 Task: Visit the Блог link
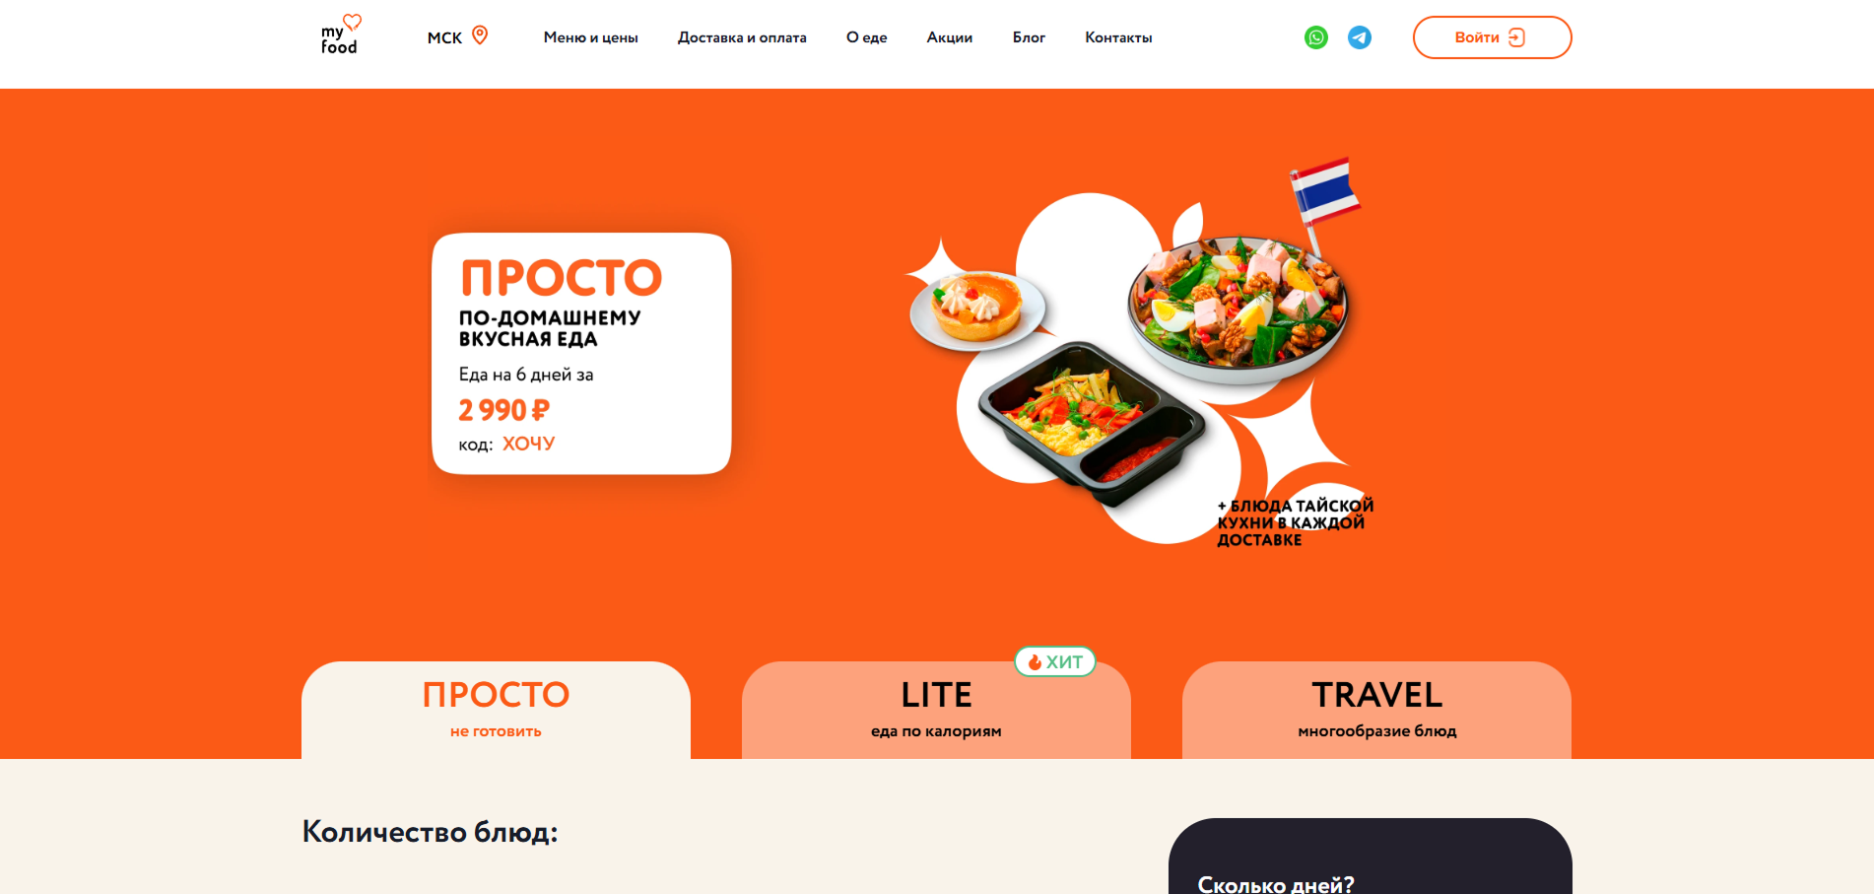pos(1029,37)
